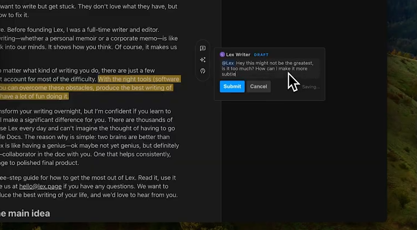This screenshot has width=417, height=230.
Task: Click the purple Lex Writer avatar
Action: click(222, 55)
